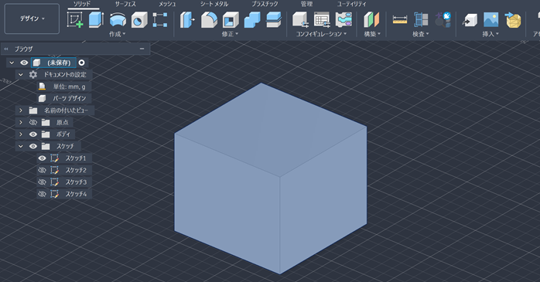Select the スケッチ4 tree item label
540x282 pixels.
click(76, 194)
